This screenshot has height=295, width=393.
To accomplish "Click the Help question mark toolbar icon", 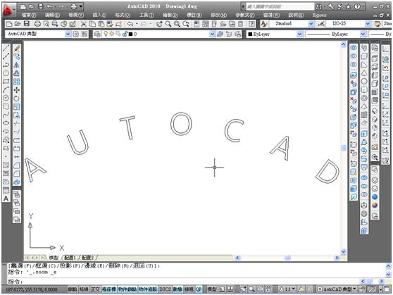I will pyautogui.click(x=251, y=24).
